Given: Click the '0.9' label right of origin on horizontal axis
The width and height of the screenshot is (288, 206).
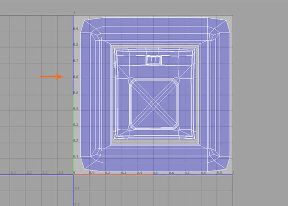Looking at the screenshot, I should (219, 172).
